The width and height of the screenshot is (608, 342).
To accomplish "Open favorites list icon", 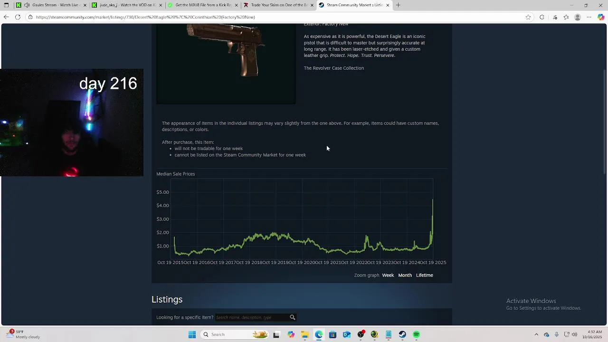I will tap(566, 17).
